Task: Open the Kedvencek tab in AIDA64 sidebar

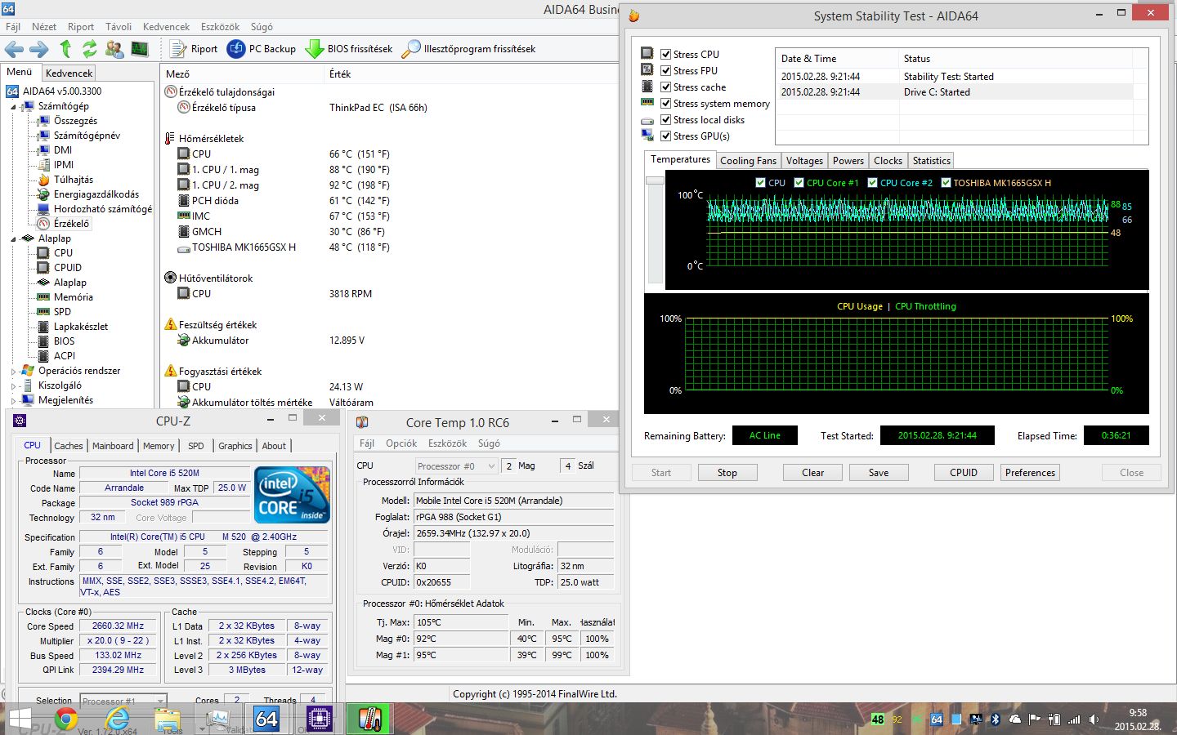Action: [x=69, y=73]
